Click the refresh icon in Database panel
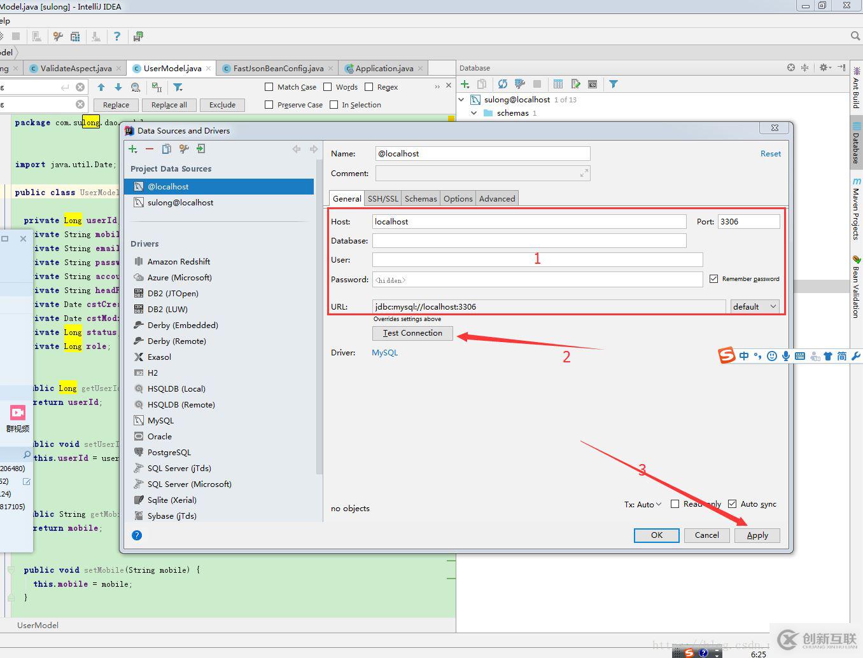863x658 pixels. click(503, 84)
